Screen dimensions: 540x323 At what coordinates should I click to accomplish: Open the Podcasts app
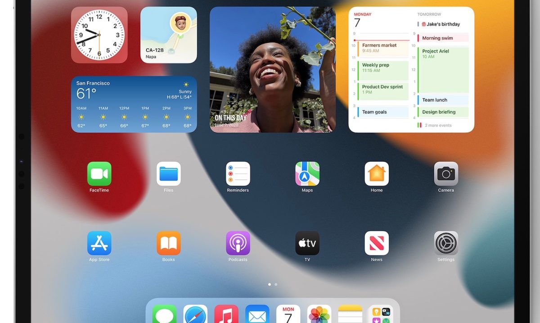(x=238, y=243)
